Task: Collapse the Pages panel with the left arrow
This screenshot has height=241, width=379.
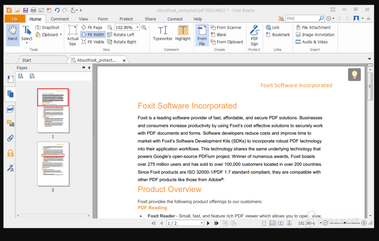Action: [89, 68]
